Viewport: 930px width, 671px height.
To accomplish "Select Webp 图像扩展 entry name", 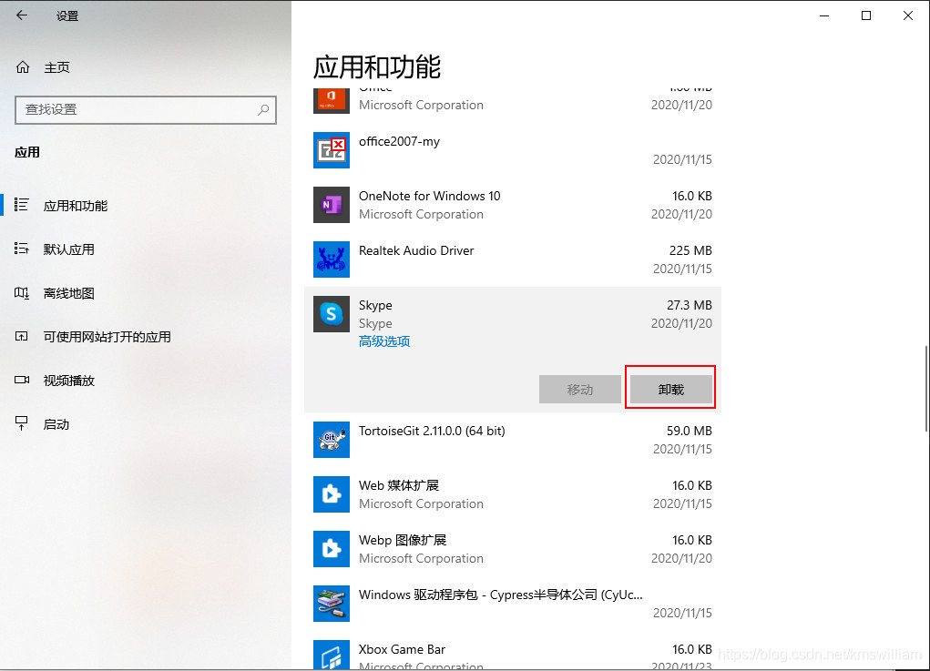I will (402, 540).
